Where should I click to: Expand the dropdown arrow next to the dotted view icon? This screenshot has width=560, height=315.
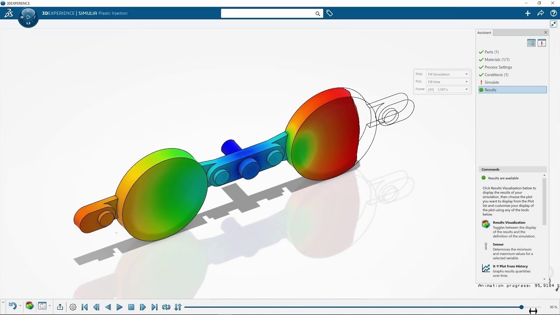tap(49, 306)
